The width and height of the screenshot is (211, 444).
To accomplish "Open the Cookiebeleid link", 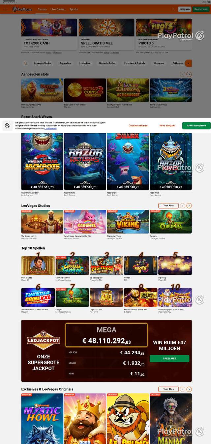I will [50, 128].
